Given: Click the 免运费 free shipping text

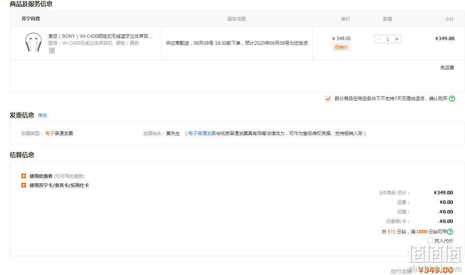Looking at the screenshot, I should (x=447, y=68).
